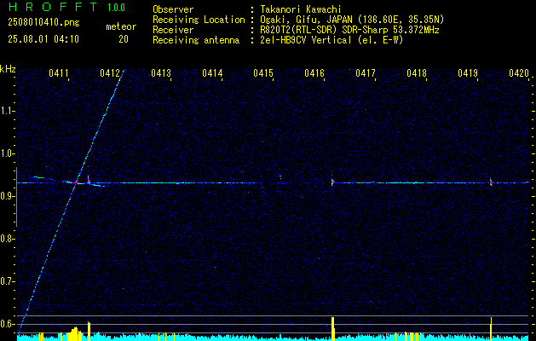Screen dimensions: 536x341
Task: Click the Observer label
Action: pyautogui.click(x=173, y=9)
